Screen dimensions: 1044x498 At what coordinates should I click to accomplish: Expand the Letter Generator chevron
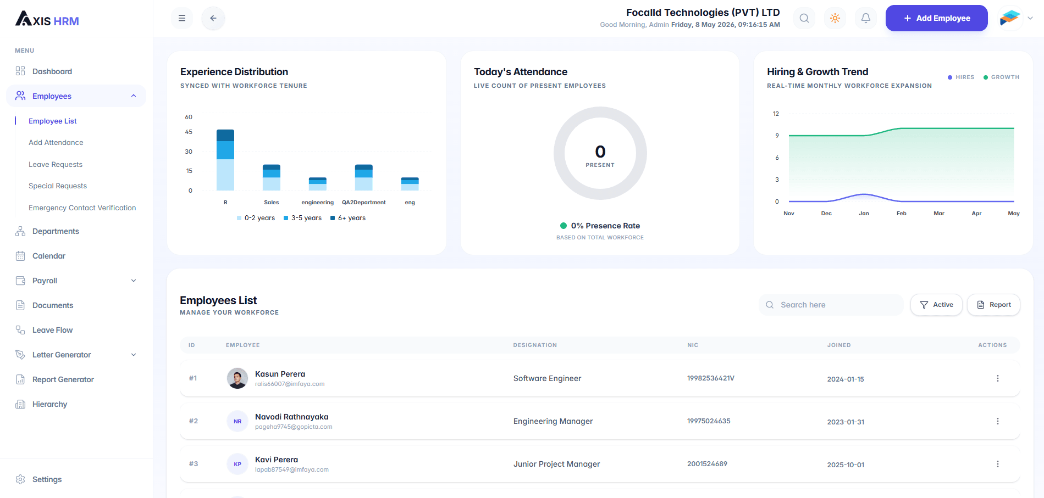click(x=134, y=355)
